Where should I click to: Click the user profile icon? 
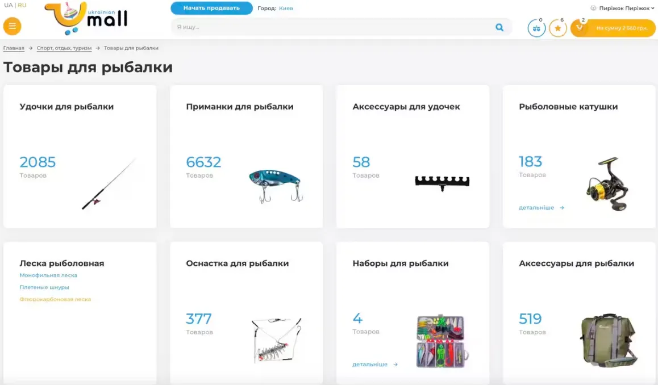pos(593,8)
